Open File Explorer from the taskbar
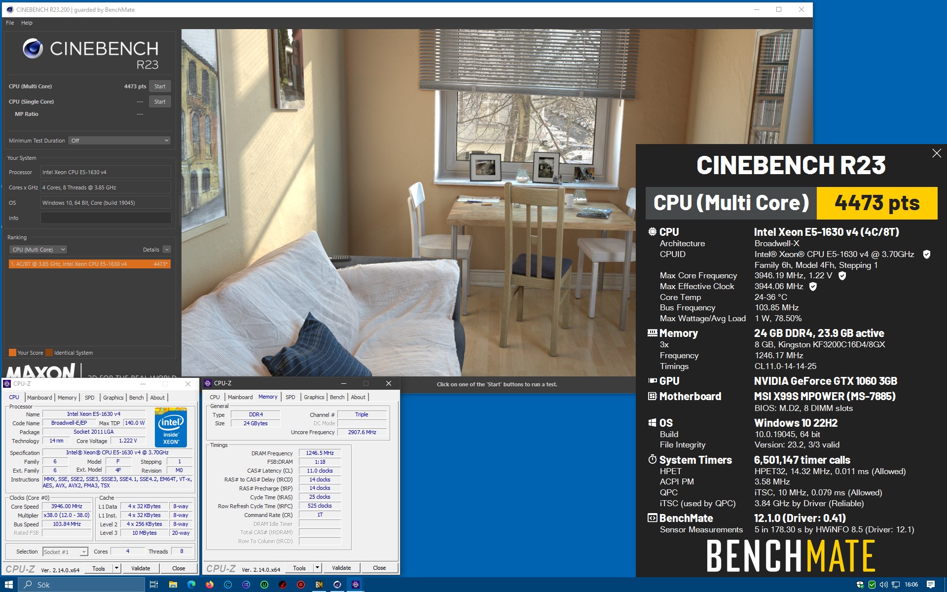The width and height of the screenshot is (947, 592). [173, 585]
